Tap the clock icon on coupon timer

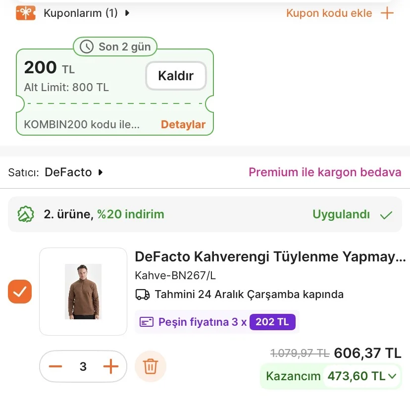point(87,47)
